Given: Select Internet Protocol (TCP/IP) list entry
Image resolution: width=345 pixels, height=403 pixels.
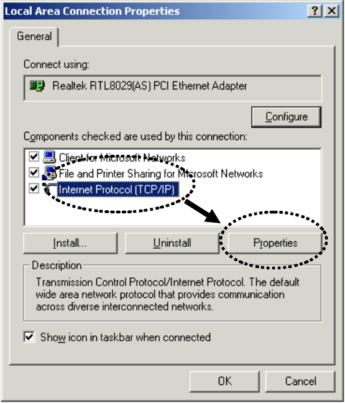Looking at the screenshot, I should [117, 190].
